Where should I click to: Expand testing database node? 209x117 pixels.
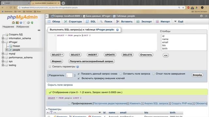[3, 65]
